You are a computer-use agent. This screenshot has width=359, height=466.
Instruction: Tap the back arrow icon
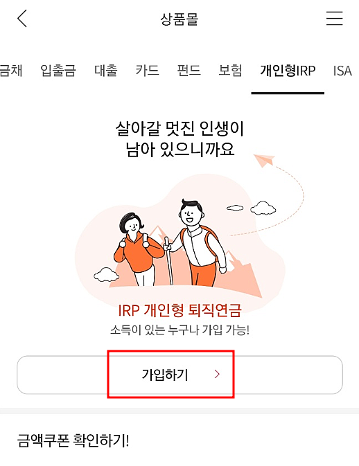click(x=22, y=19)
